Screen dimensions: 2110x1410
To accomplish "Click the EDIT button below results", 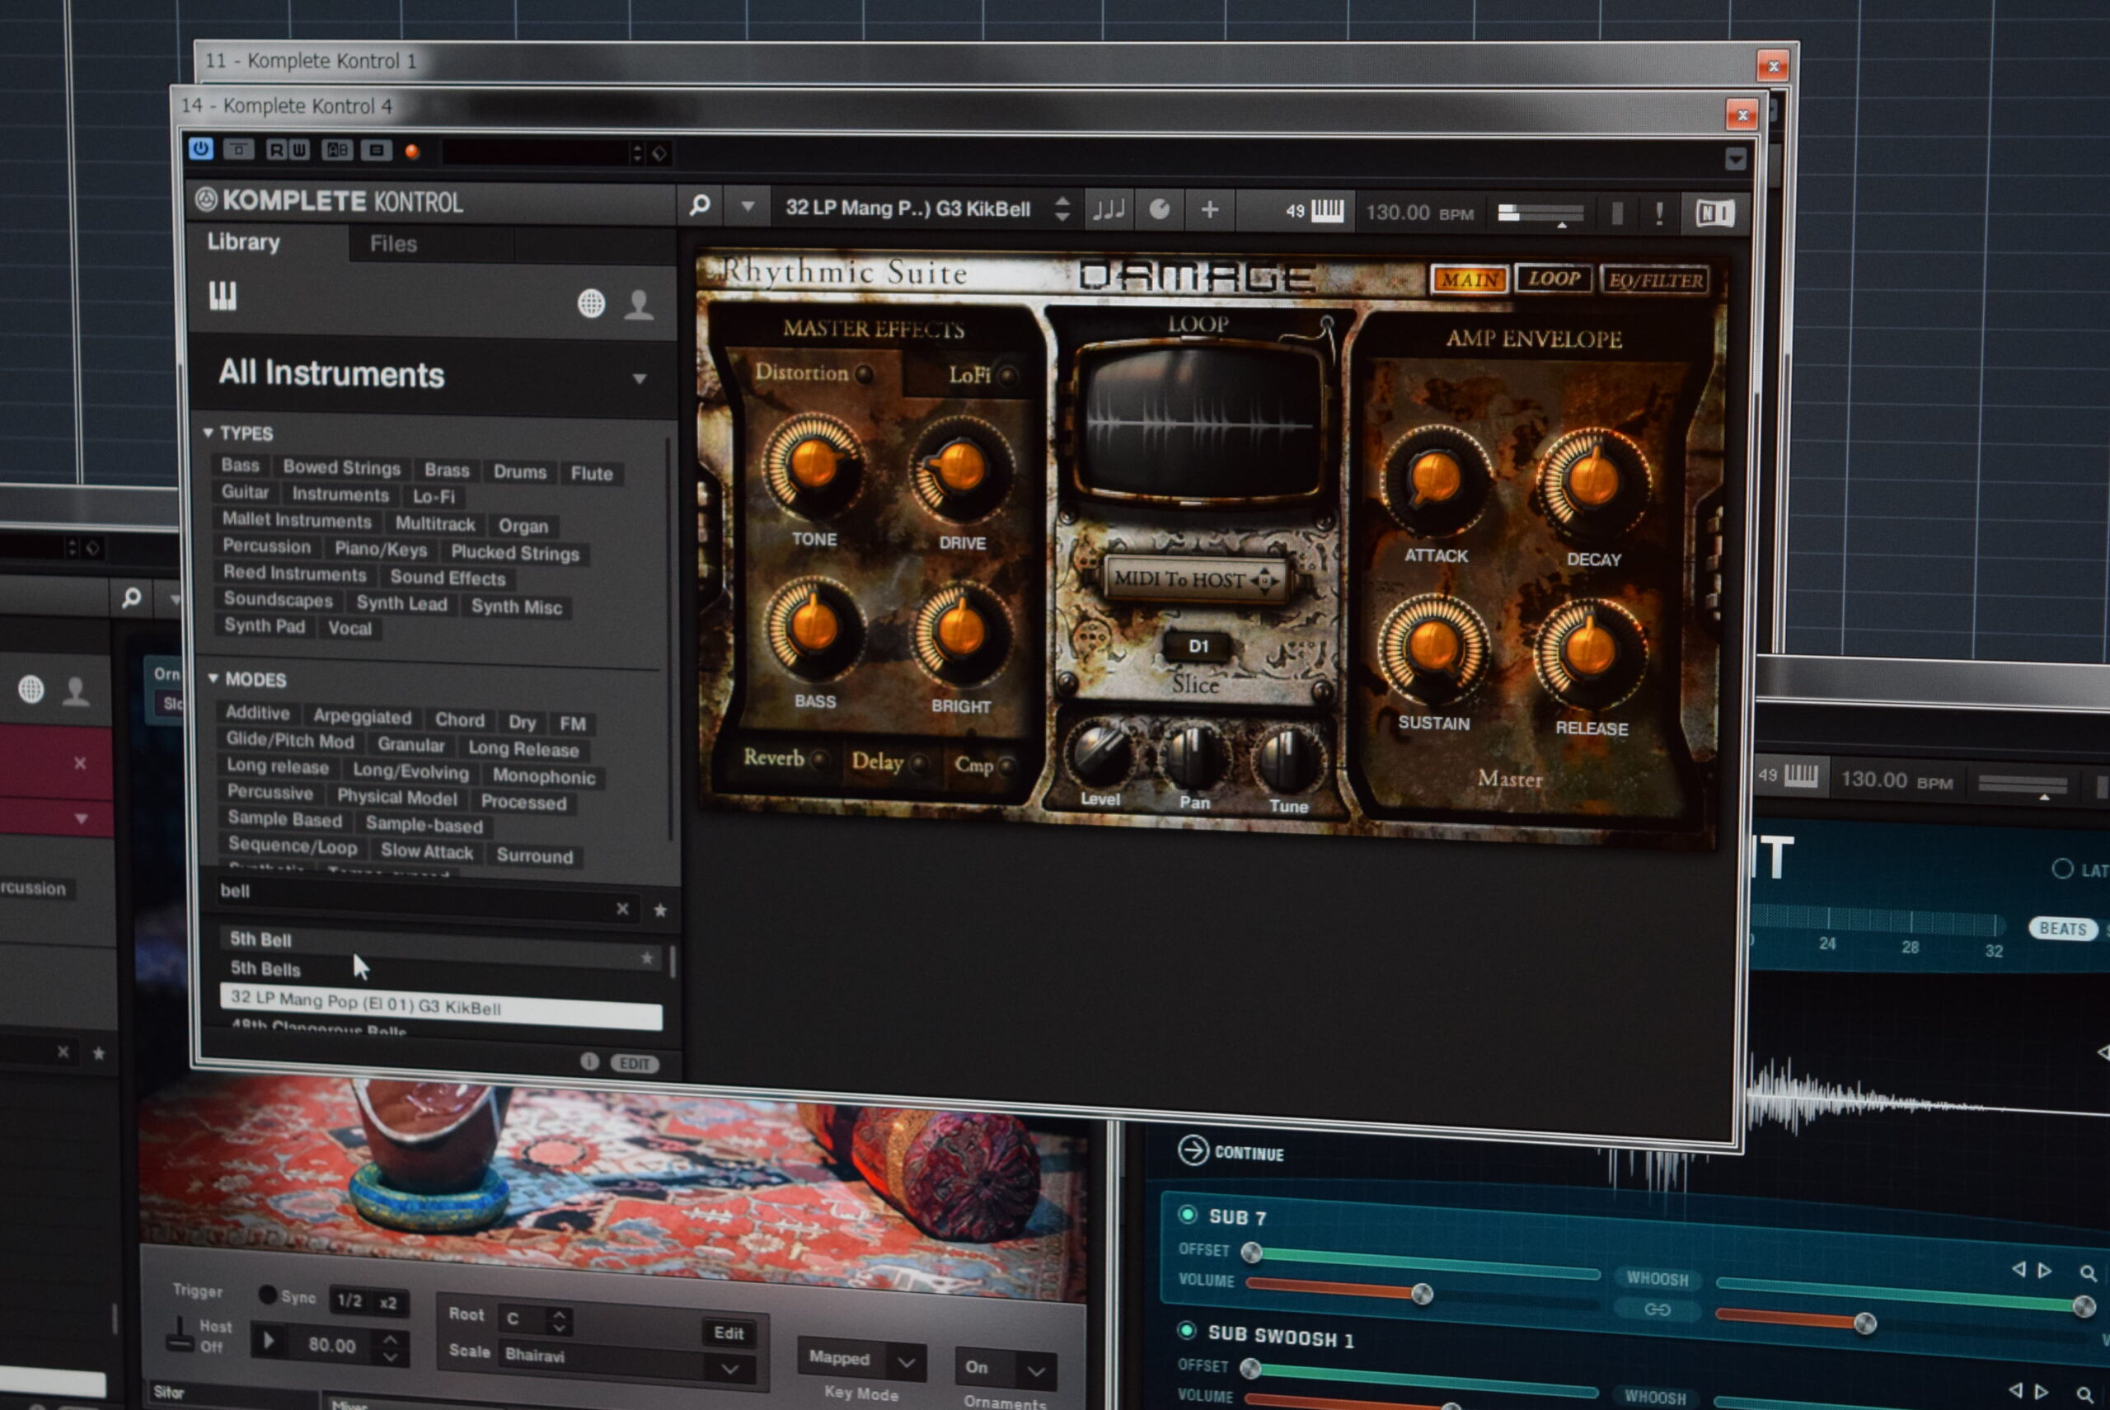I will 635,1064.
